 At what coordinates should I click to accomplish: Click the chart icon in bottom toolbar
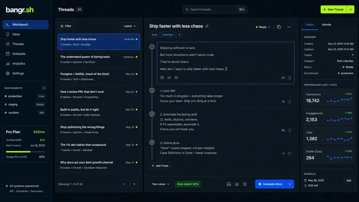click(x=237, y=184)
